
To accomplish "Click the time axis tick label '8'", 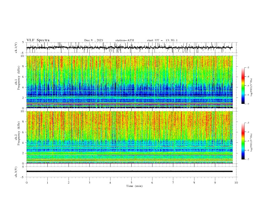I will click(x=194, y=183).
